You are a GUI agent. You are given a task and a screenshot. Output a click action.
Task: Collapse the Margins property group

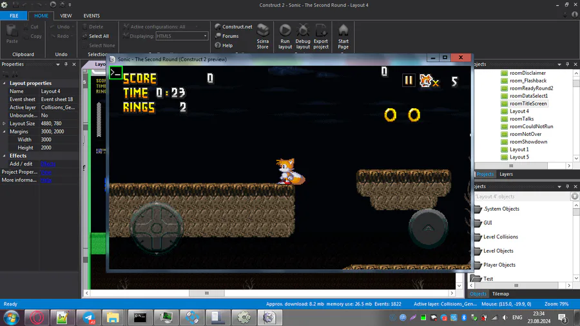click(x=5, y=131)
